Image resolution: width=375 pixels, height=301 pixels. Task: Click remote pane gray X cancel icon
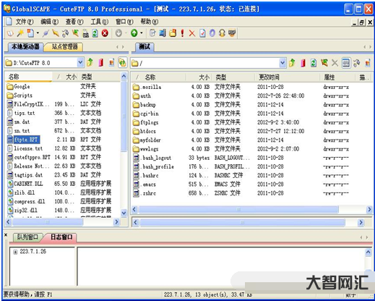pos(335,63)
